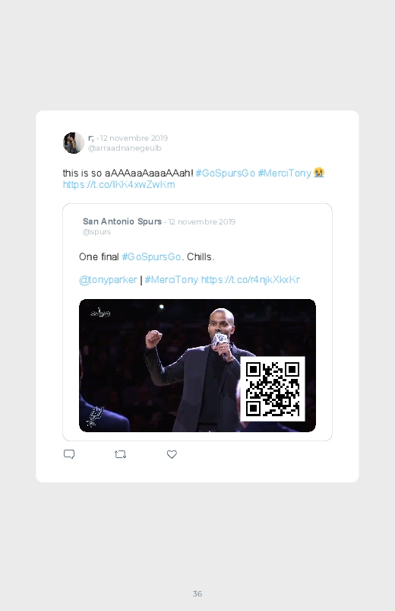Click the top-left watermark on video
The image size is (395, 611).
100,313
